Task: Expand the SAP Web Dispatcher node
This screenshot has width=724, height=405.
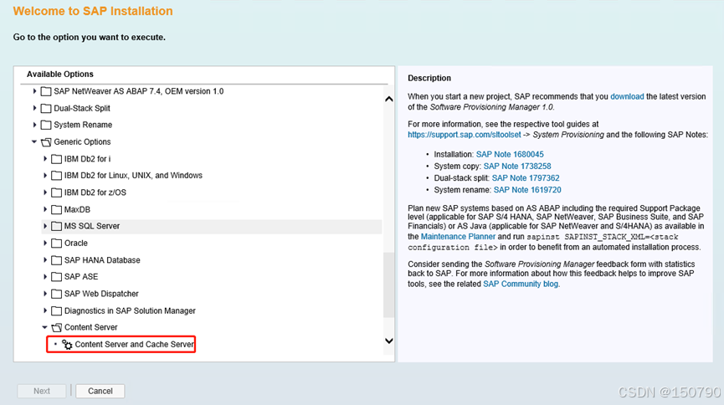Action: pyautogui.click(x=45, y=293)
